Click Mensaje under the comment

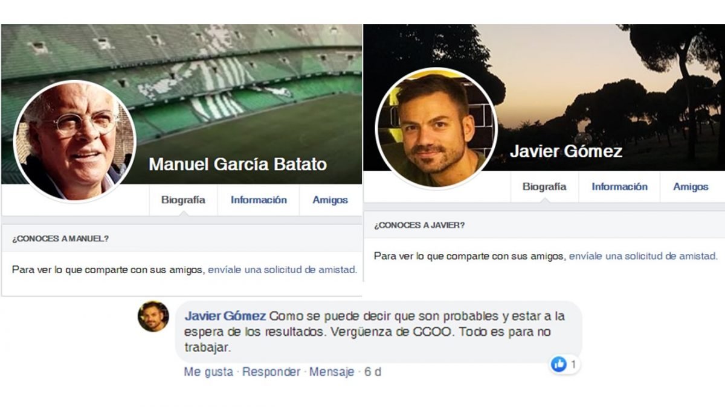(x=332, y=372)
